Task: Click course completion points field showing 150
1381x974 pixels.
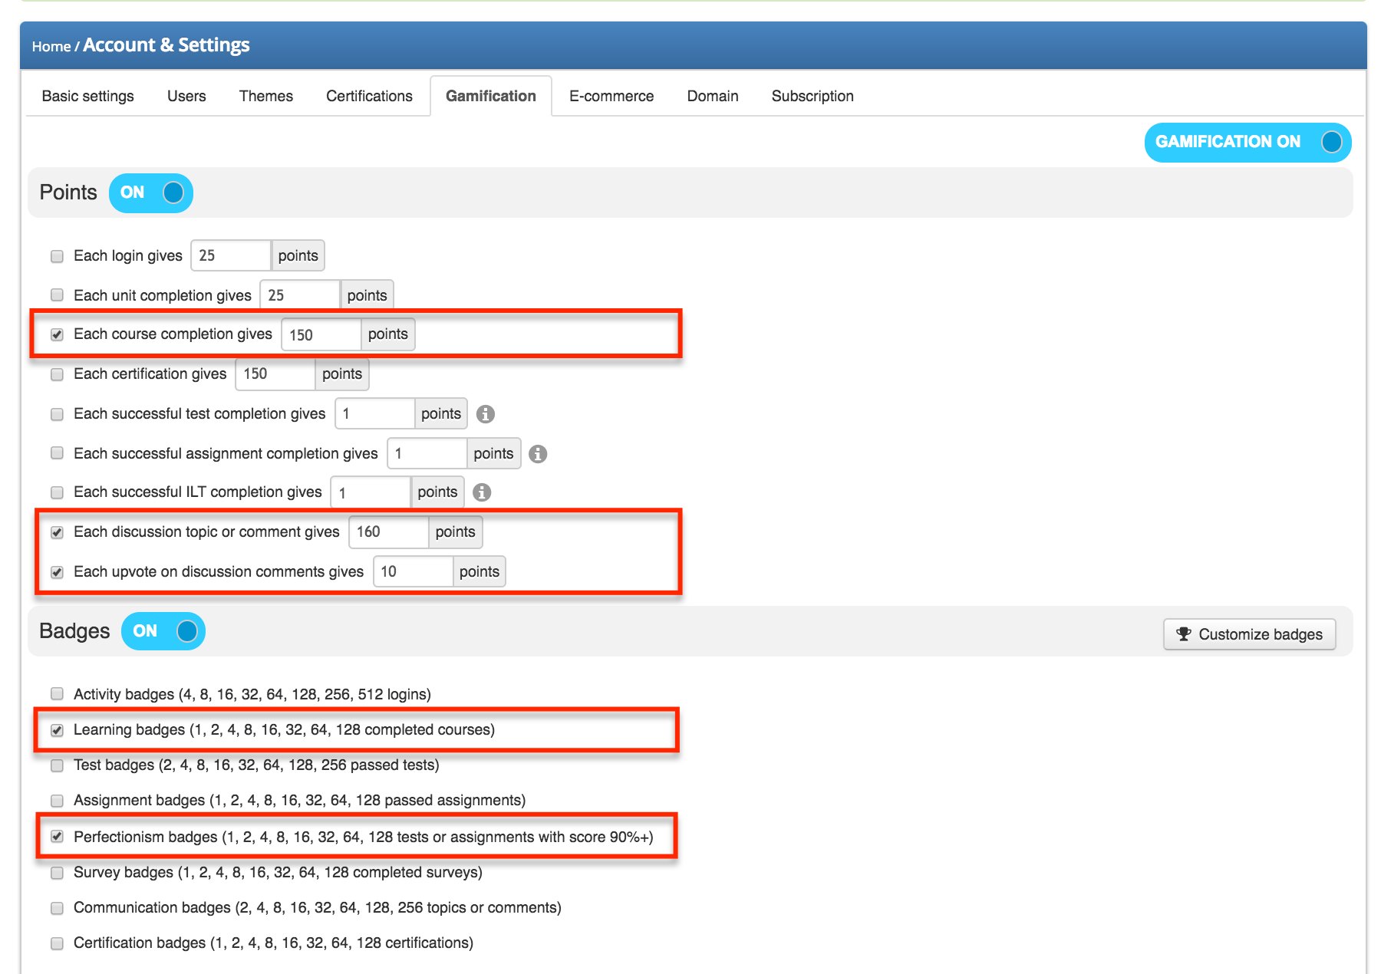Action: point(321,334)
